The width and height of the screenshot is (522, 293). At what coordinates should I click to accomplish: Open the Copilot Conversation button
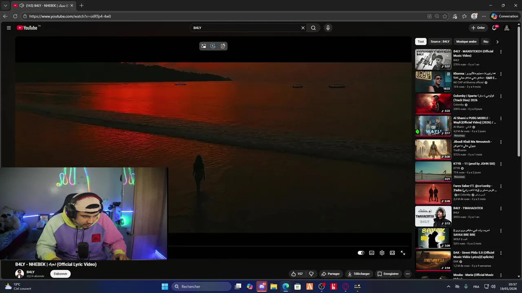pos(504,16)
